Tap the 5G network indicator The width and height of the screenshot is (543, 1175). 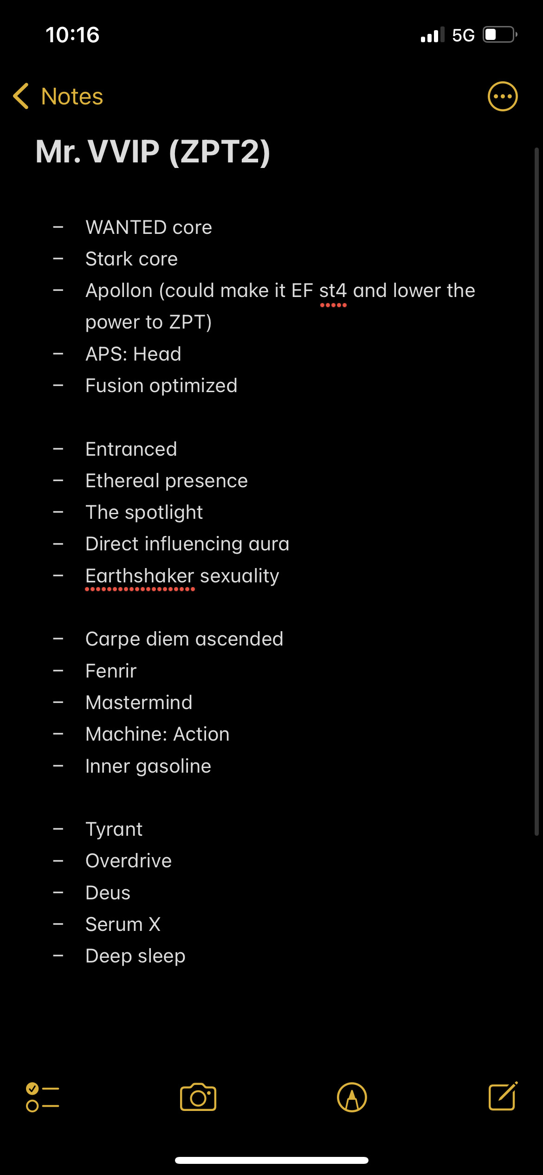click(463, 35)
